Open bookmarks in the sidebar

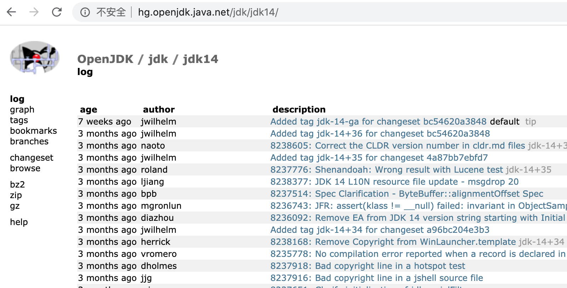tap(34, 131)
